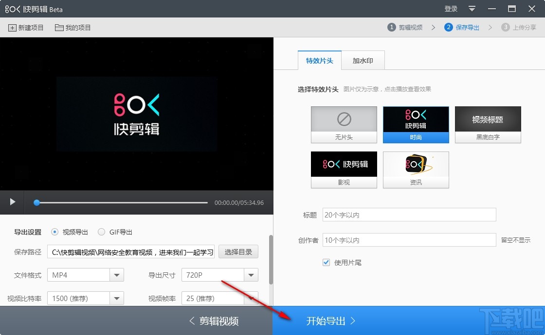Click the playback progress slider handle
The image size is (545, 335).
point(36,202)
